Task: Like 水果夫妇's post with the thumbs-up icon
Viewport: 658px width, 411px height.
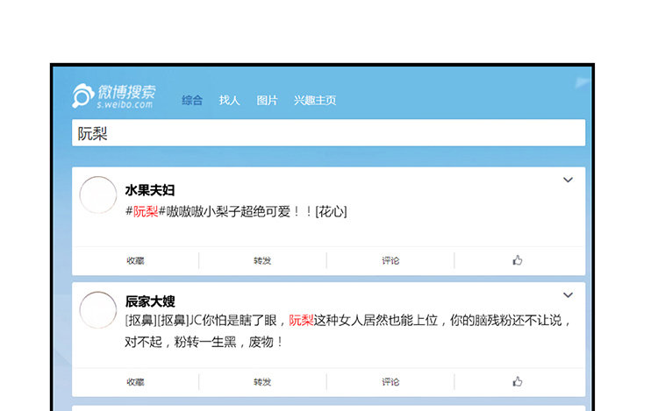Action: 518,260
